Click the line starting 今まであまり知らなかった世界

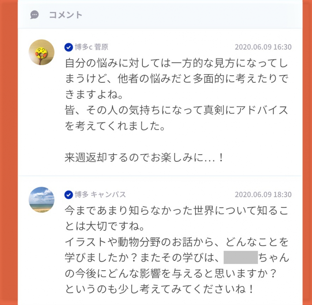pos(176,210)
